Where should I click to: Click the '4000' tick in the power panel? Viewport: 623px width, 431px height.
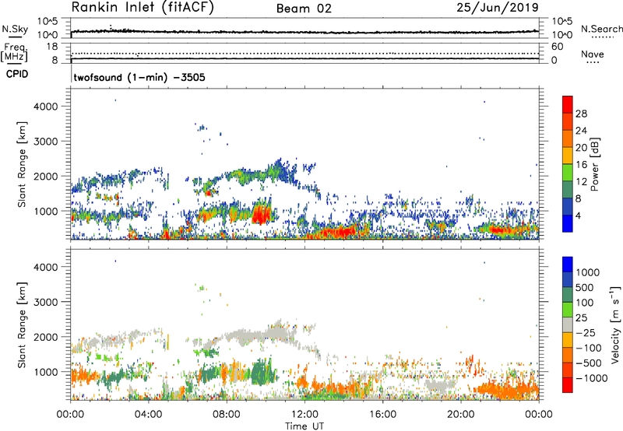pos(46,107)
